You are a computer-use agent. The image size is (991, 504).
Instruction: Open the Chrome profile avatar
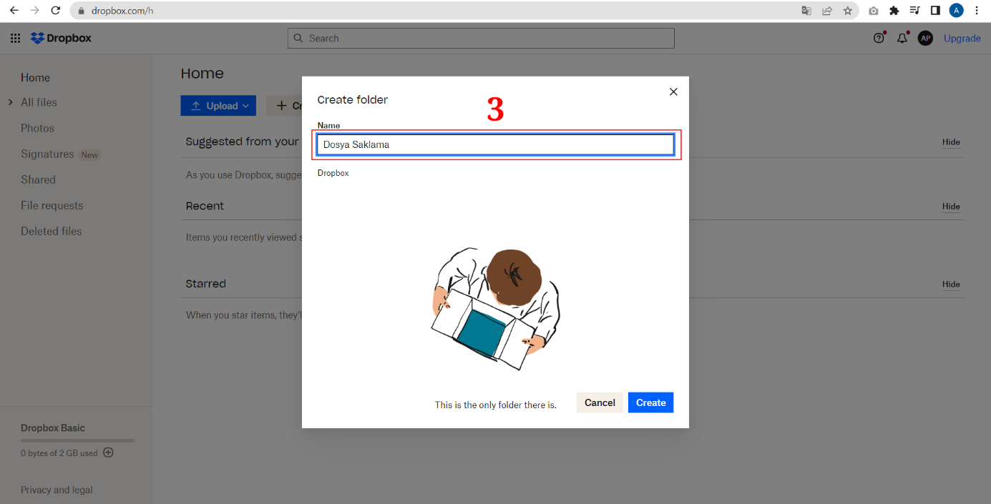point(956,11)
